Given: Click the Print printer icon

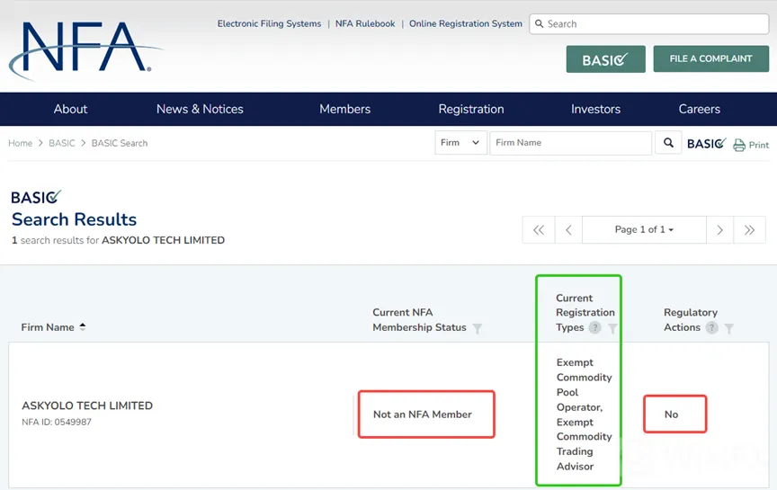Looking at the screenshot, I should (x=739, y=145).
